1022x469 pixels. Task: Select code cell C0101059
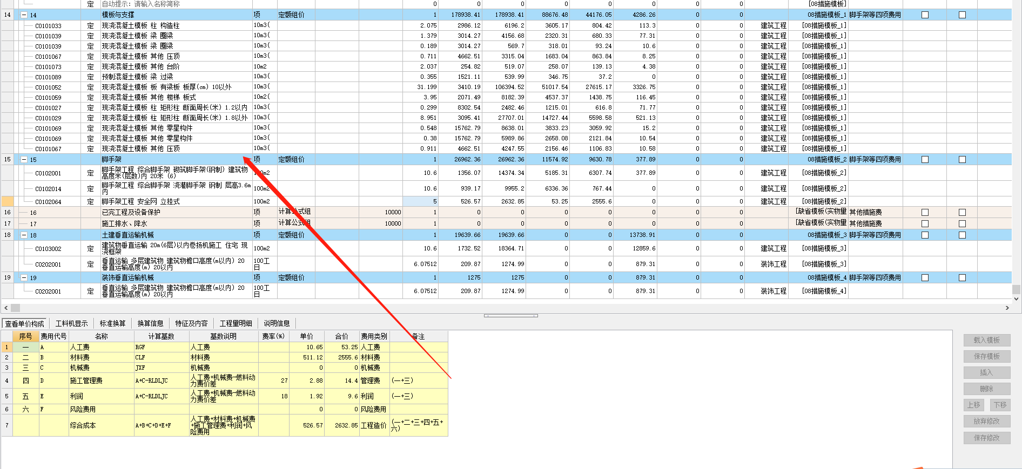tap(49, 98)
